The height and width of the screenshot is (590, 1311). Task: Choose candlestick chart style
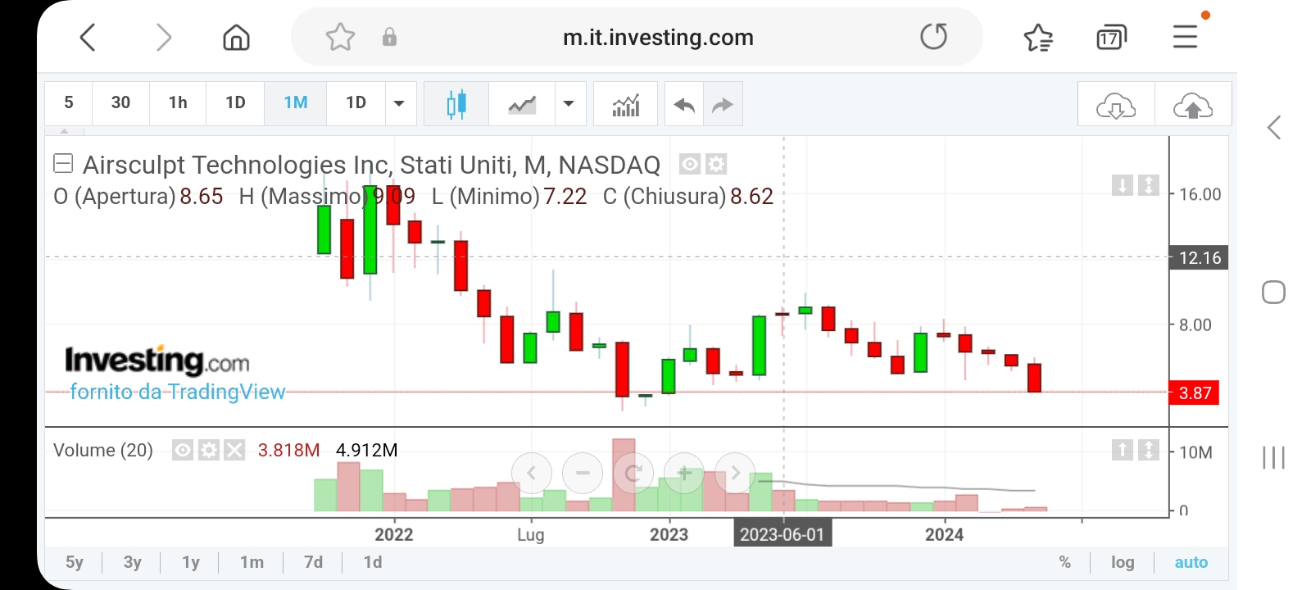(x=456, y=103)
